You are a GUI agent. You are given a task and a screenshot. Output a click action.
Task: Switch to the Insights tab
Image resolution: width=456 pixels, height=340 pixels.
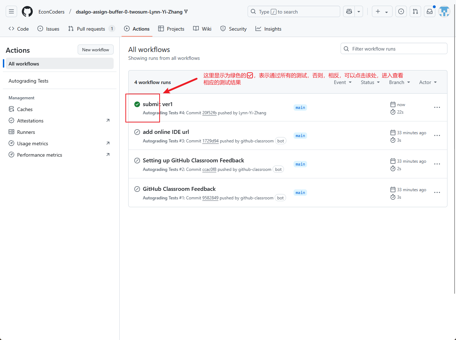click(268, 29)
